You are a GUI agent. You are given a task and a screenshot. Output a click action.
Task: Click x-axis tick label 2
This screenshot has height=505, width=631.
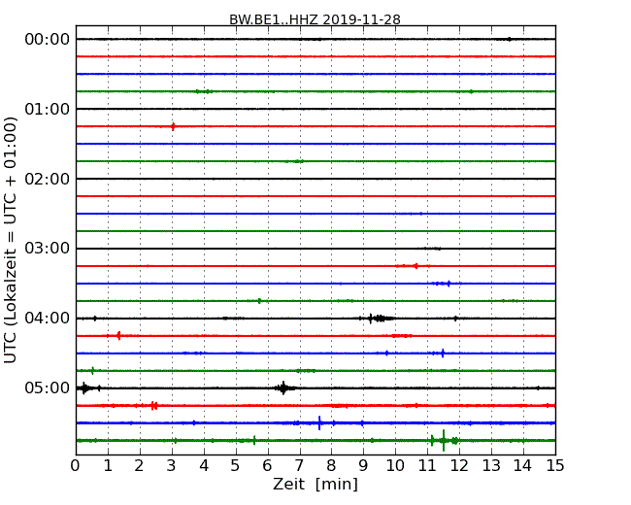click(x=139, y=466)
